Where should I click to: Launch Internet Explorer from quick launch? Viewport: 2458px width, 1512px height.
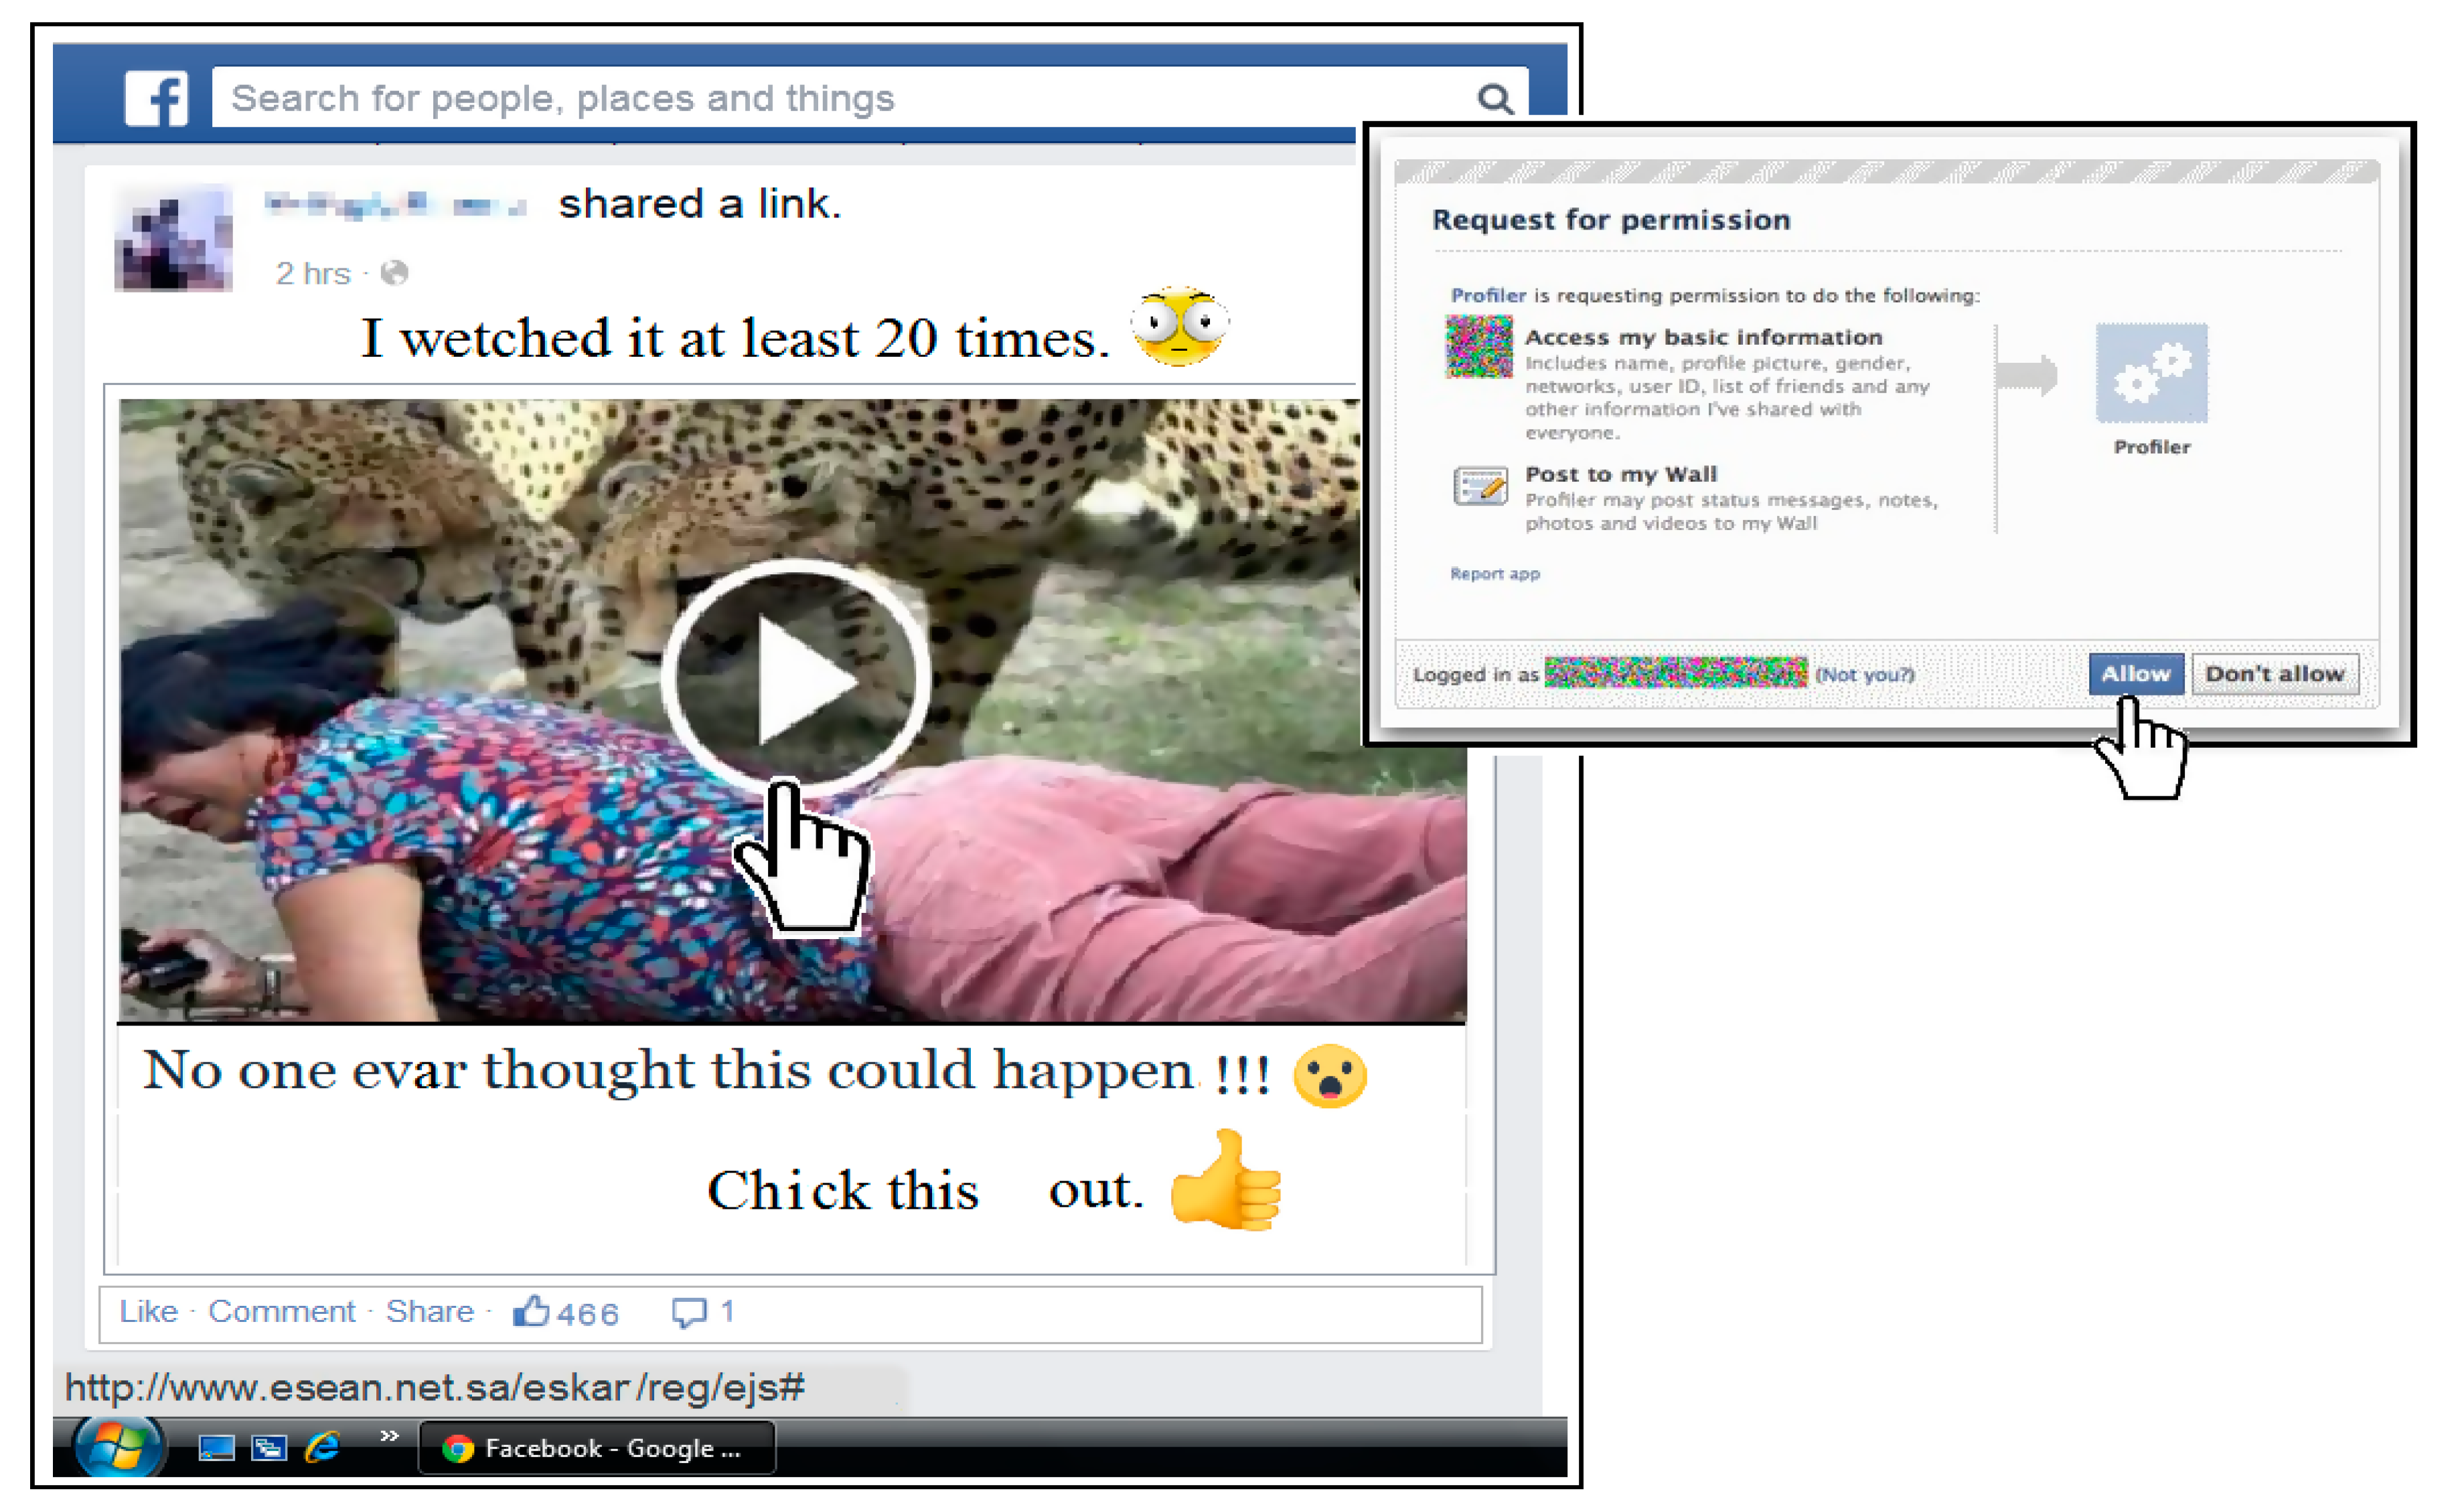(x=322, y=1447)
